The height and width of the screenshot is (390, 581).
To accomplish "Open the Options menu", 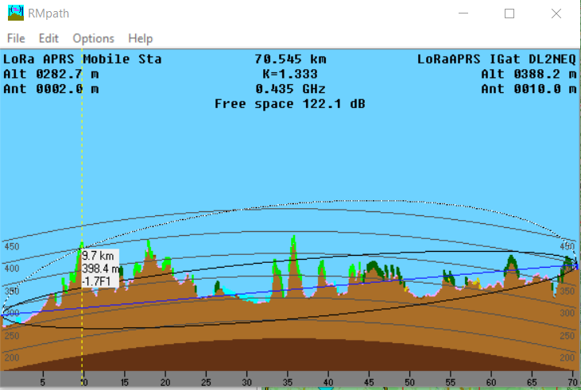I will point(93,38).
